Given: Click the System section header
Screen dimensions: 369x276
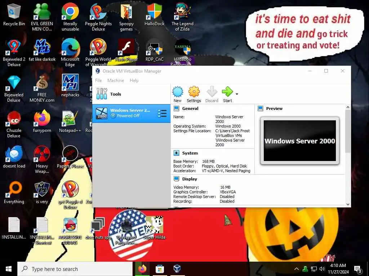Looking at the screenshot, I should pyautogui.click(x=190, y=153).
